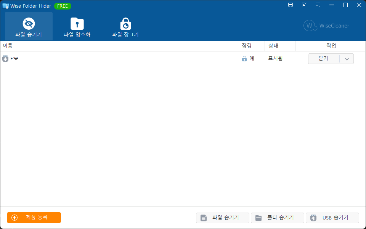Sort list by the 이름 column header
This screenshot has height=229, width=366.
point(8,46)
